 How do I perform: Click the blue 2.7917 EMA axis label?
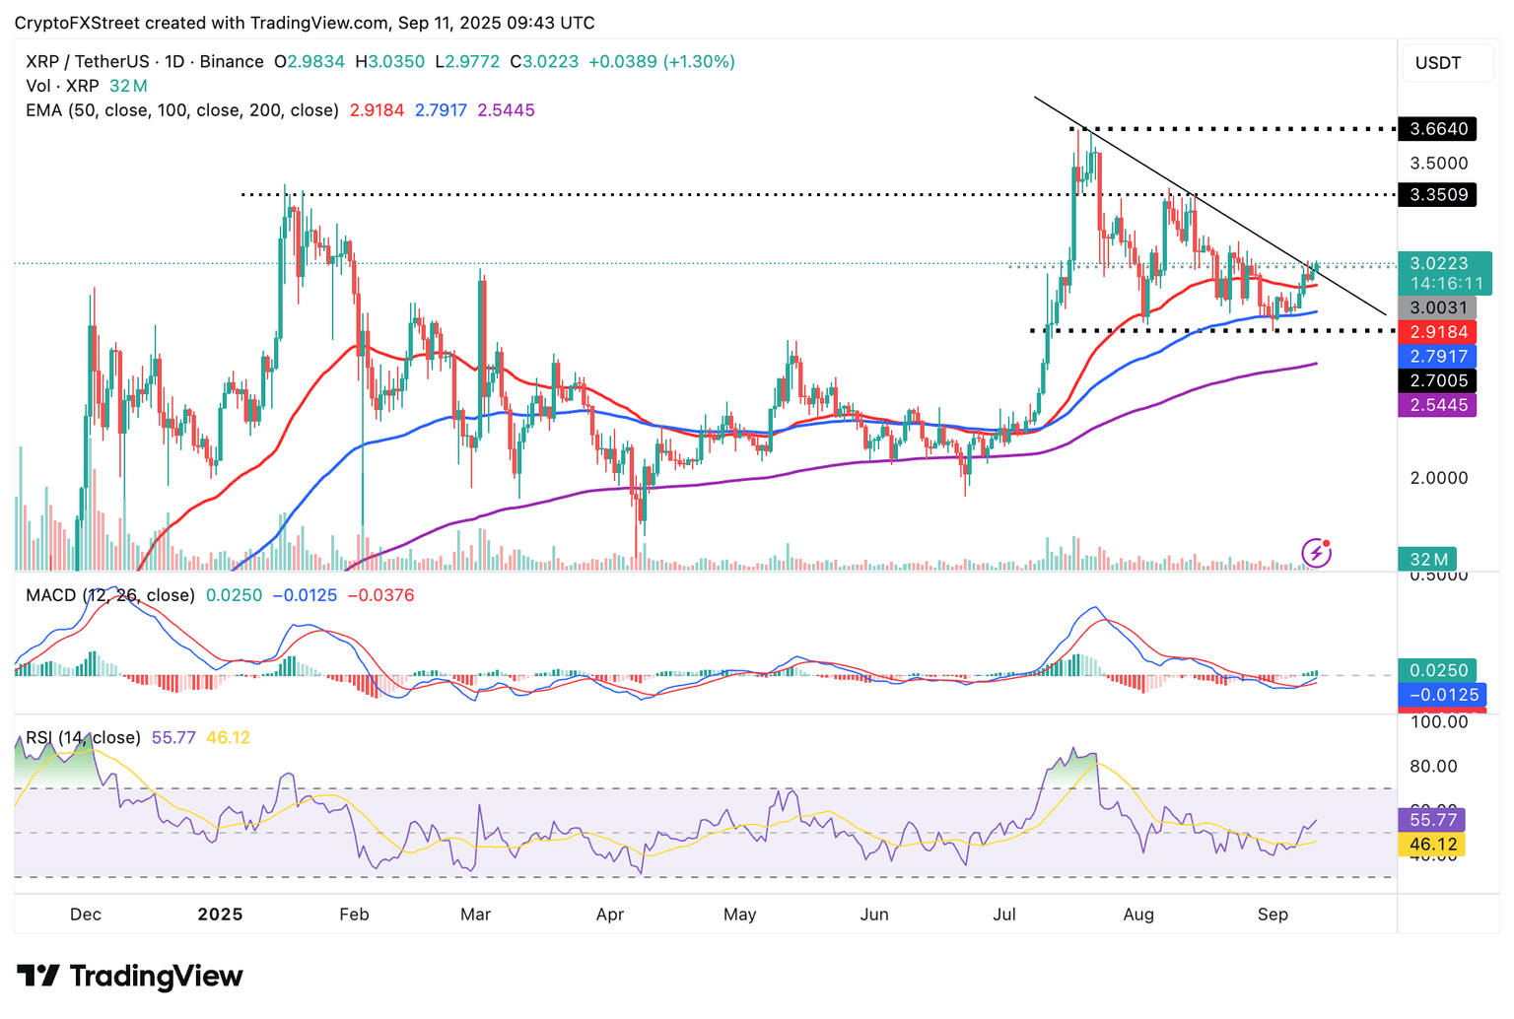[1438, 357]
